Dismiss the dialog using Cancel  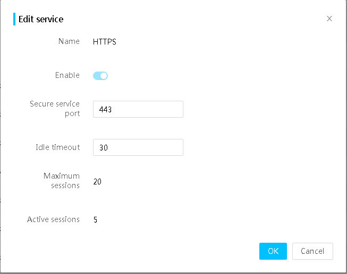(x=312, y=251)
